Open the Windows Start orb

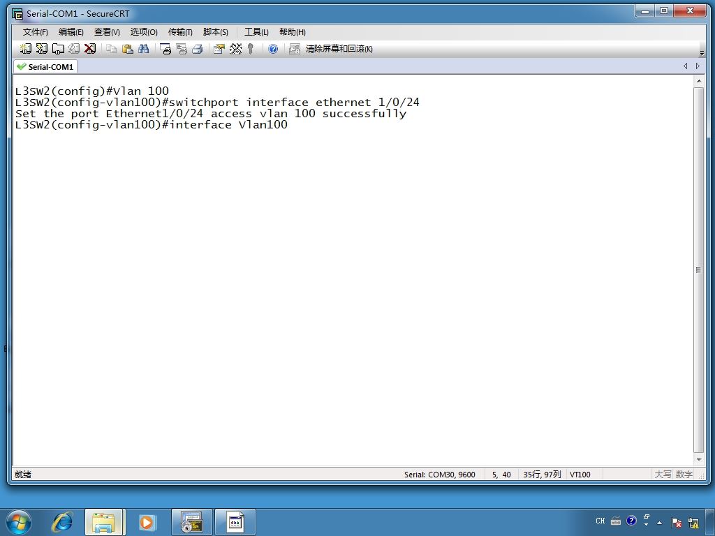click(19, 522)
